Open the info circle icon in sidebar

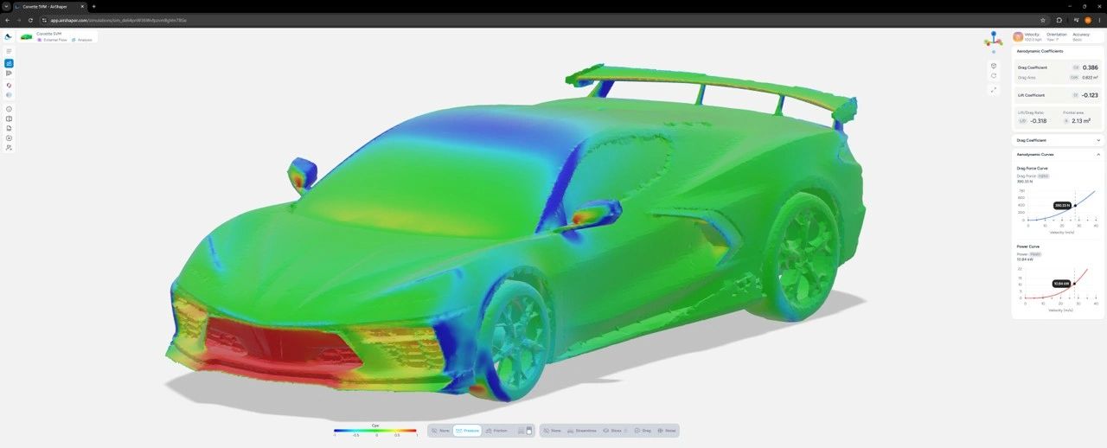[9, 109]
